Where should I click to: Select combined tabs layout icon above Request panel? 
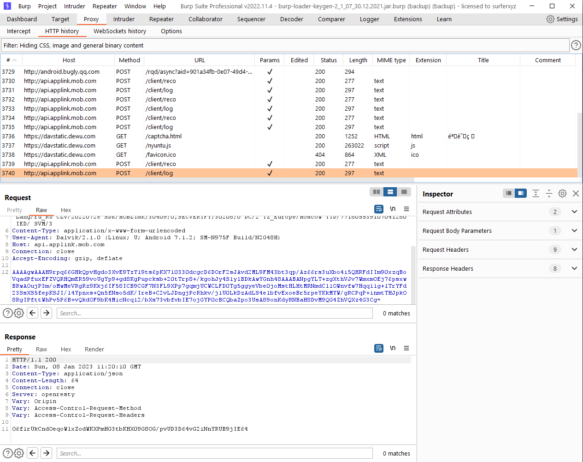point(404,192)
